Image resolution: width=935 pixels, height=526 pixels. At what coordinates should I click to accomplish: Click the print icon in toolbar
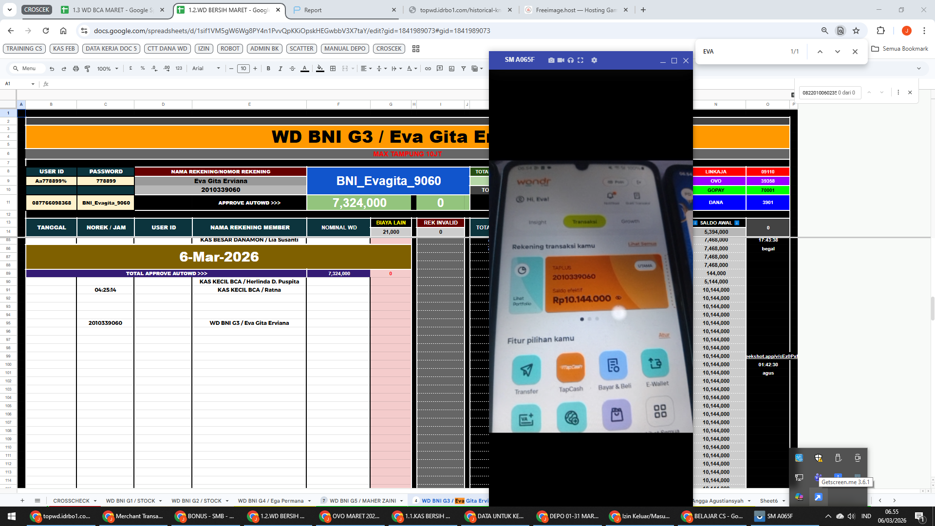tap(75, 69)
